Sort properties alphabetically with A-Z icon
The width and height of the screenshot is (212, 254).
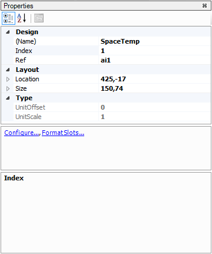point(22,18)
